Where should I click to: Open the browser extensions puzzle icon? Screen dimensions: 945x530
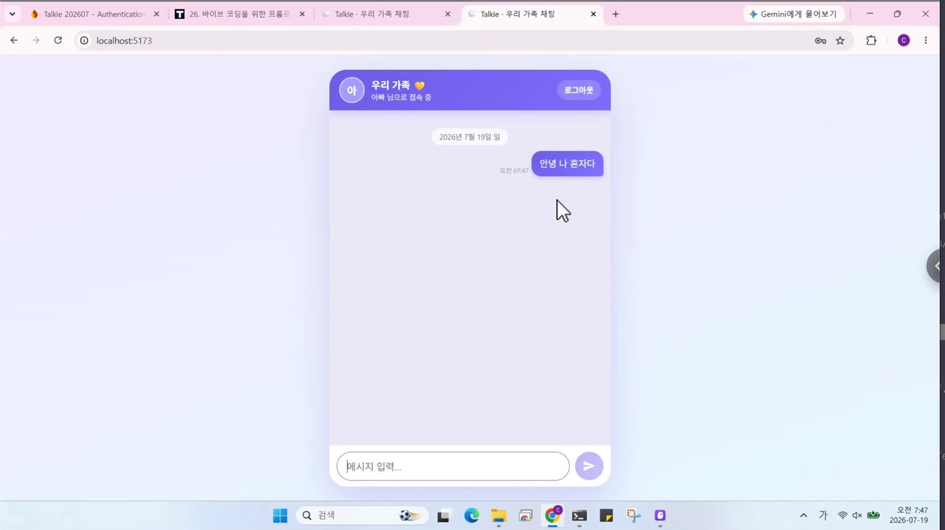pos(871,40)
